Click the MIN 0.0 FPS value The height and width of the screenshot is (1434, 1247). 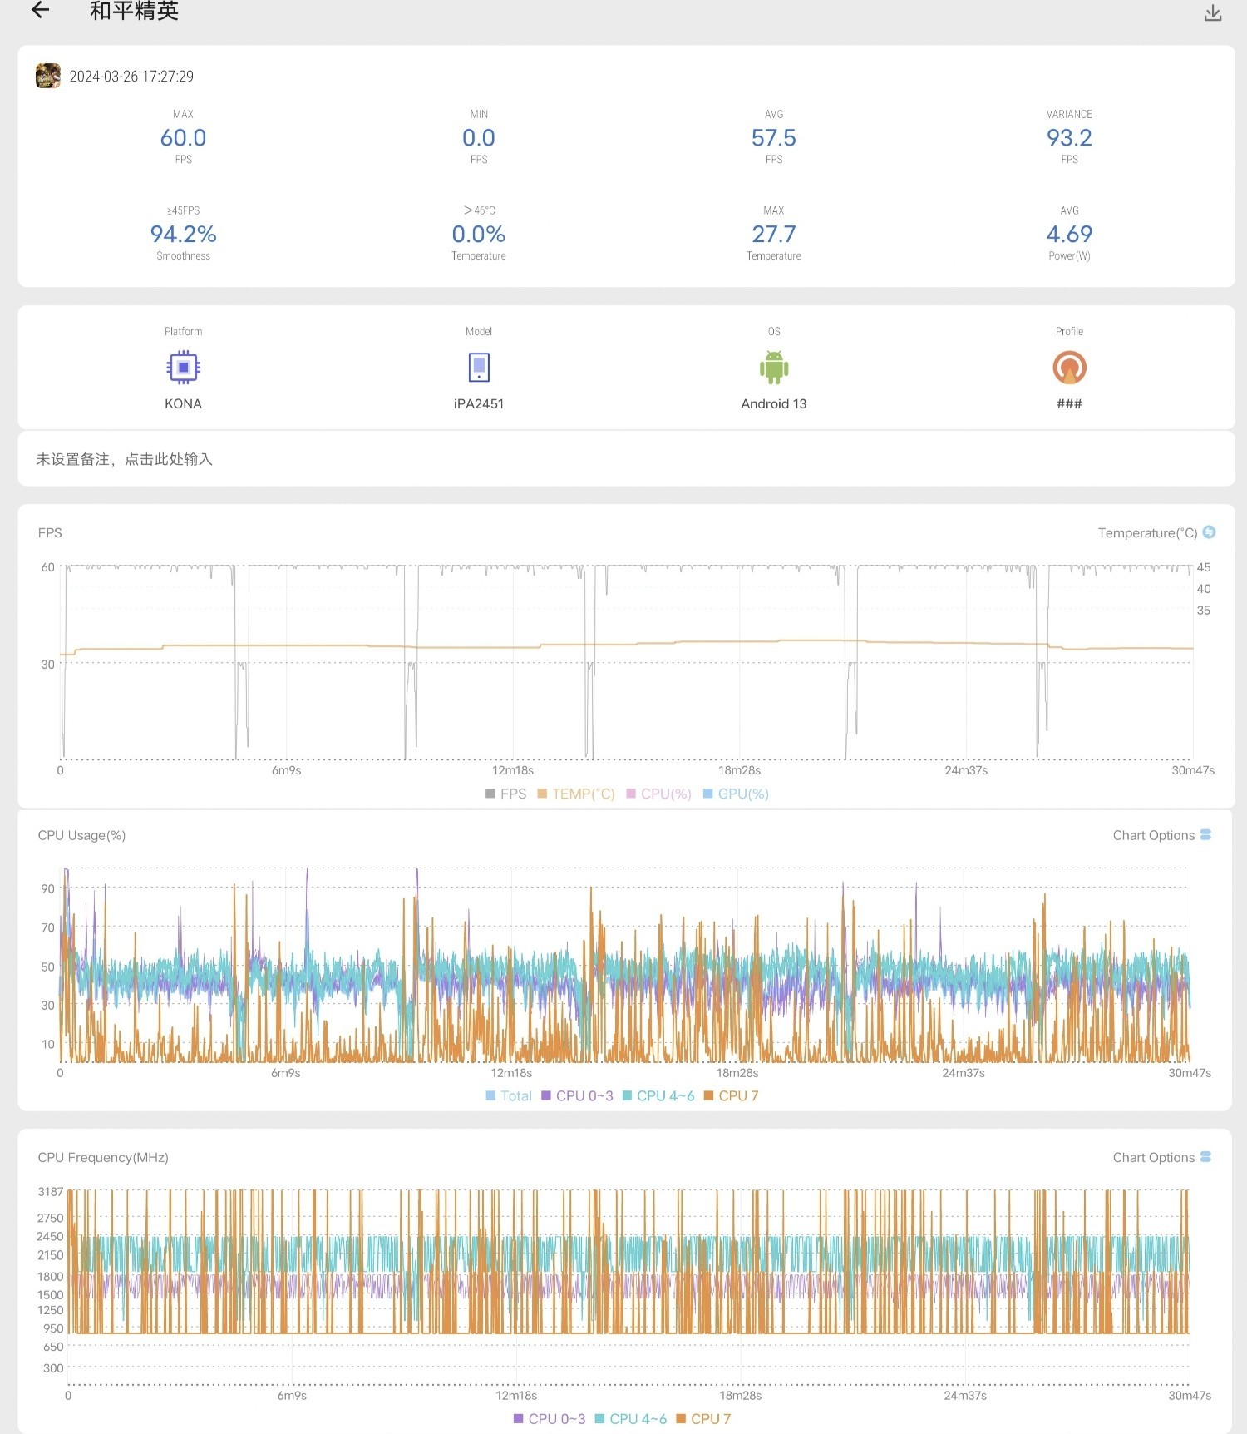click(479, 137)
